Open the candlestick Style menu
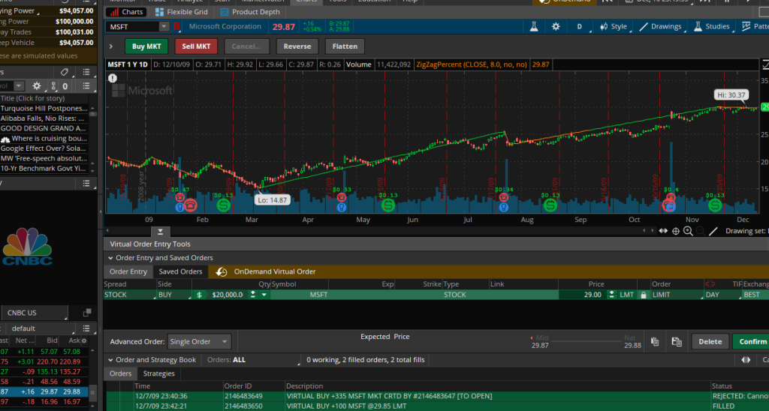 click(x=614, y=26)
